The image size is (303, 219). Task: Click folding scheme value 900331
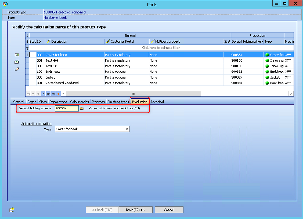click(x=237, y=83)
